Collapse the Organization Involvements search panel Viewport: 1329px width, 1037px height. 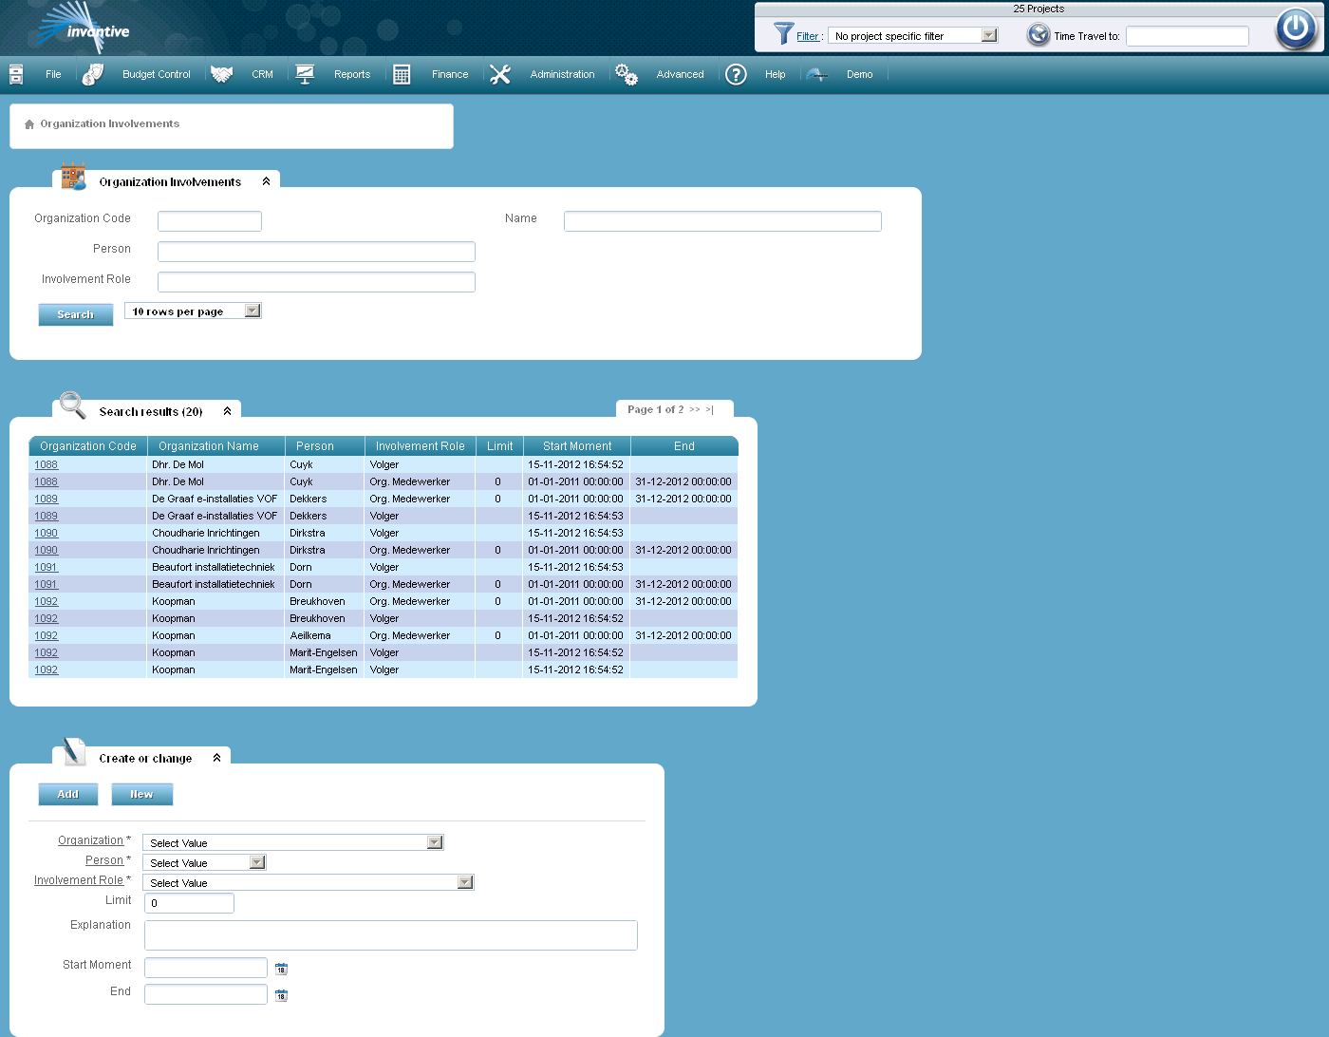point(266,180)
